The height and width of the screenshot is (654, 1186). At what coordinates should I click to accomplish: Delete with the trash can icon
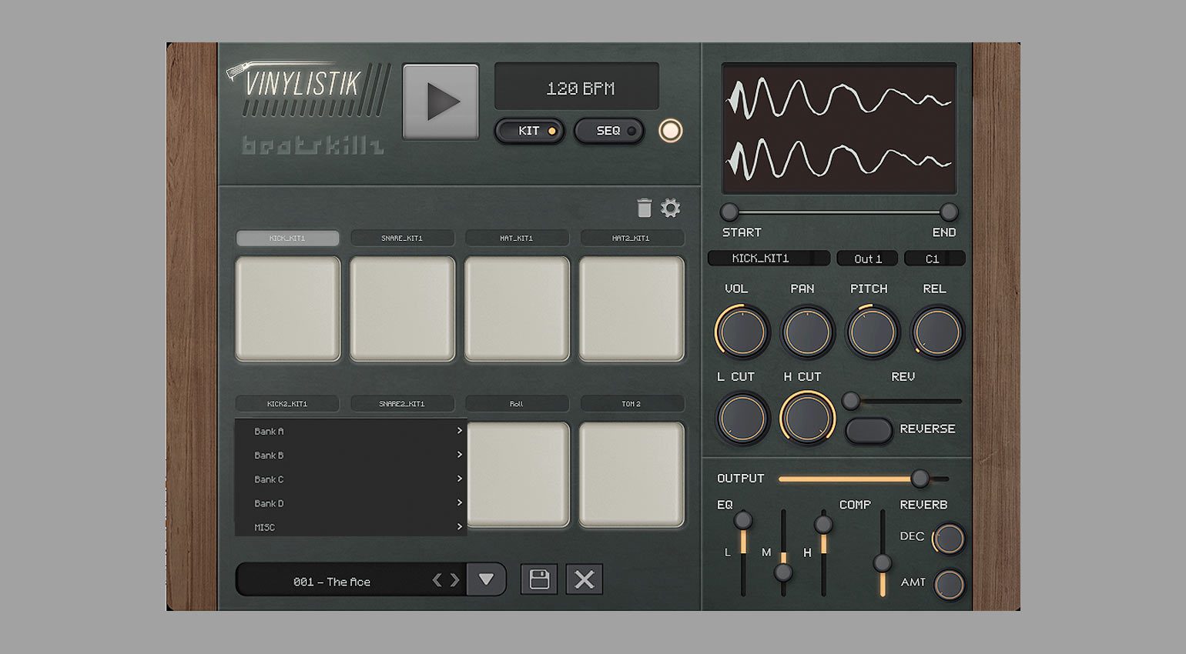(645, 208)
